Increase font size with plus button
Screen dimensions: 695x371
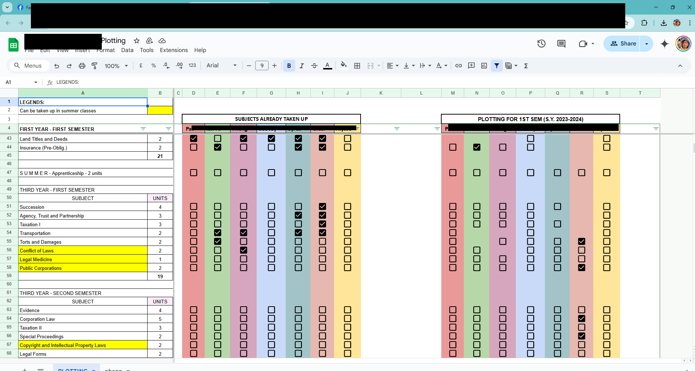274,66
